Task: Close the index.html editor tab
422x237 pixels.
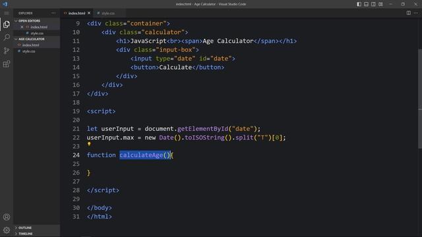Action: coord(89,13)
